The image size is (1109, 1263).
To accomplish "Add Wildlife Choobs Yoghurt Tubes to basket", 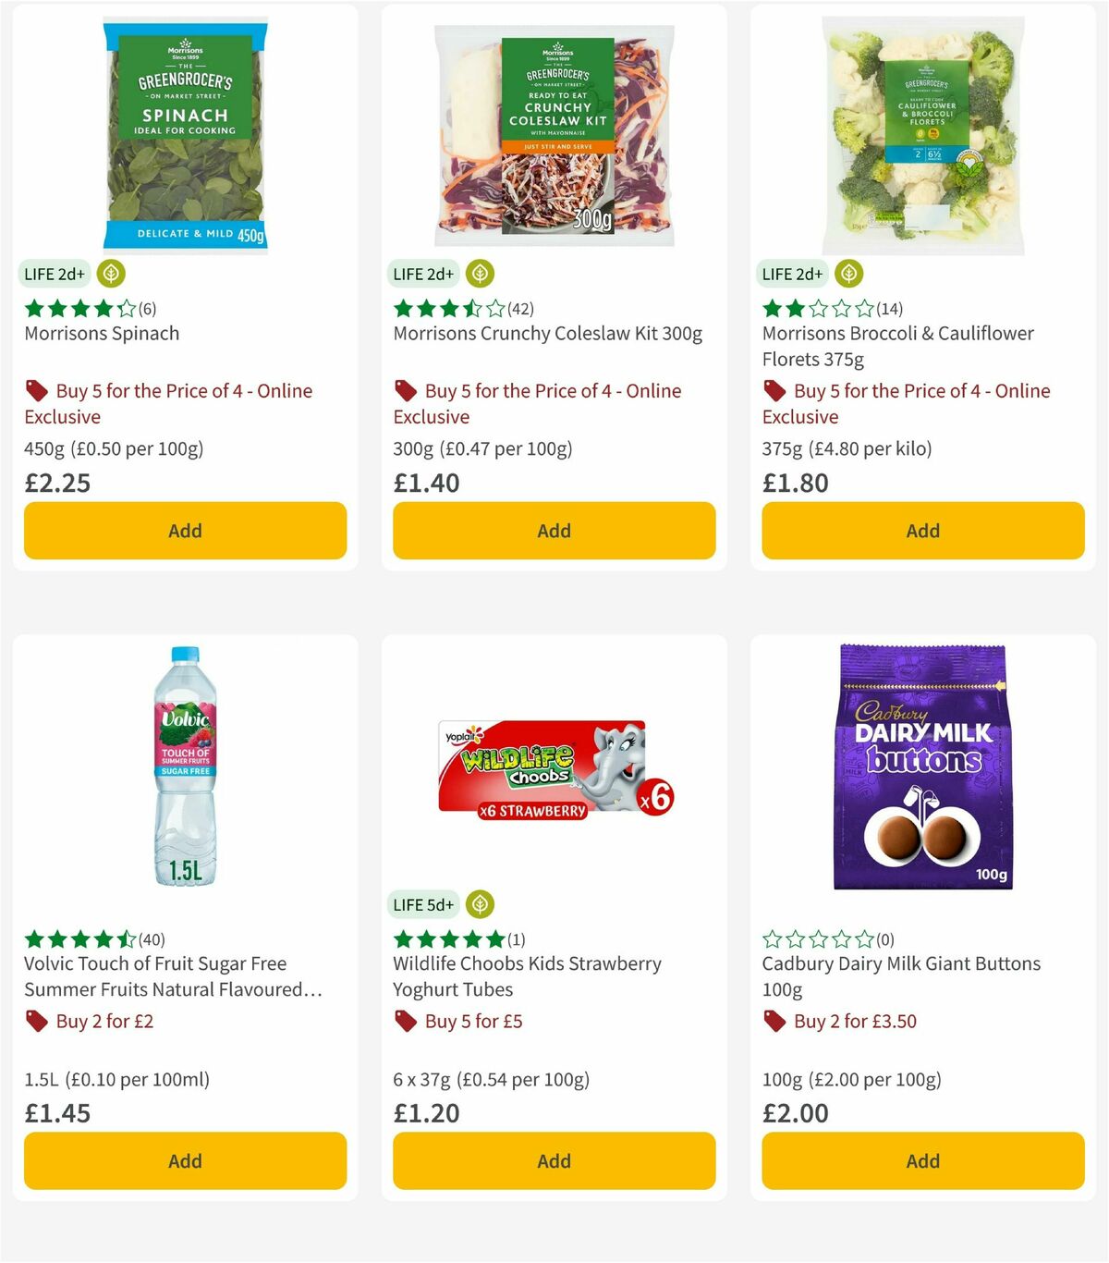I will [553, 1160].
